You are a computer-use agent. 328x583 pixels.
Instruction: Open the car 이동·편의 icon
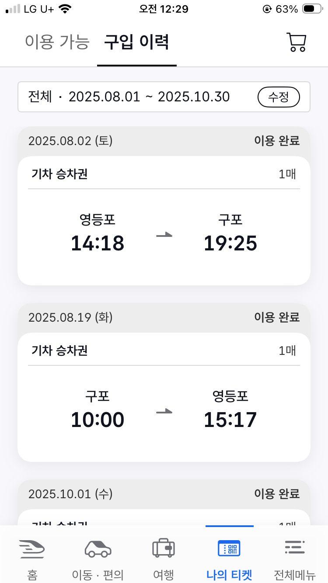click(x=98, y=548)
